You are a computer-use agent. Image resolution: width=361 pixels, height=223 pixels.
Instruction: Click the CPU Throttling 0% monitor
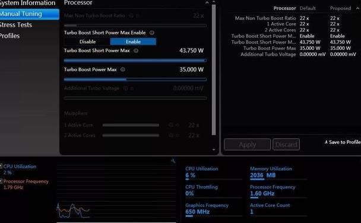[213, 191]
